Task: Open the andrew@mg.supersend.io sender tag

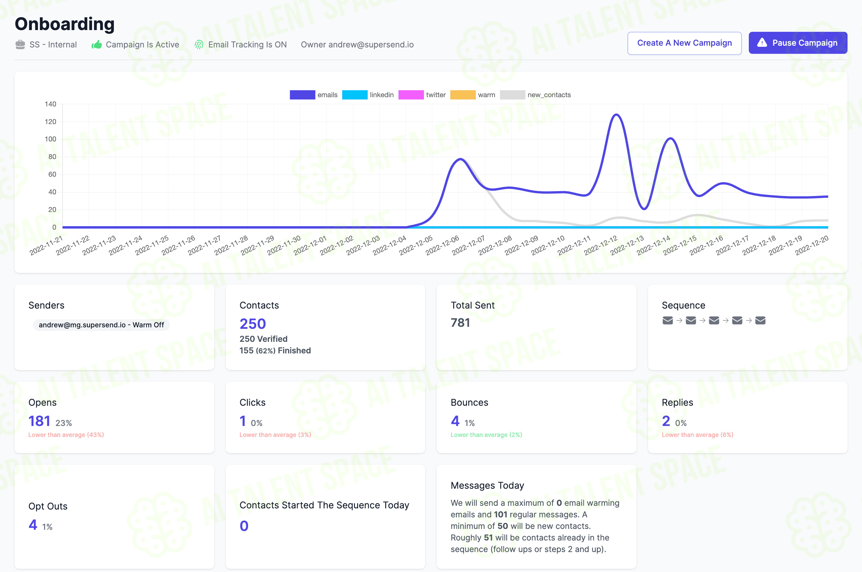Action: [x=101, y=325]
